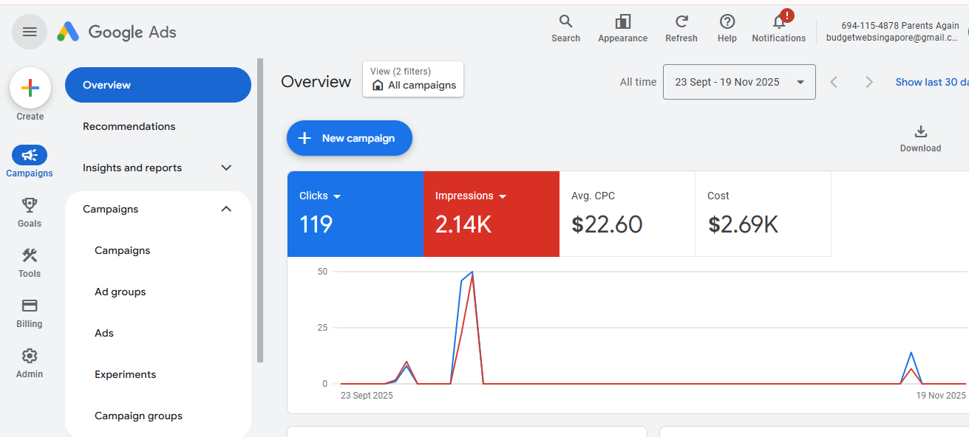The width and height of the screenshot is (969, 437).
Task: Go to Billing card icon
Action: point(30,306)
